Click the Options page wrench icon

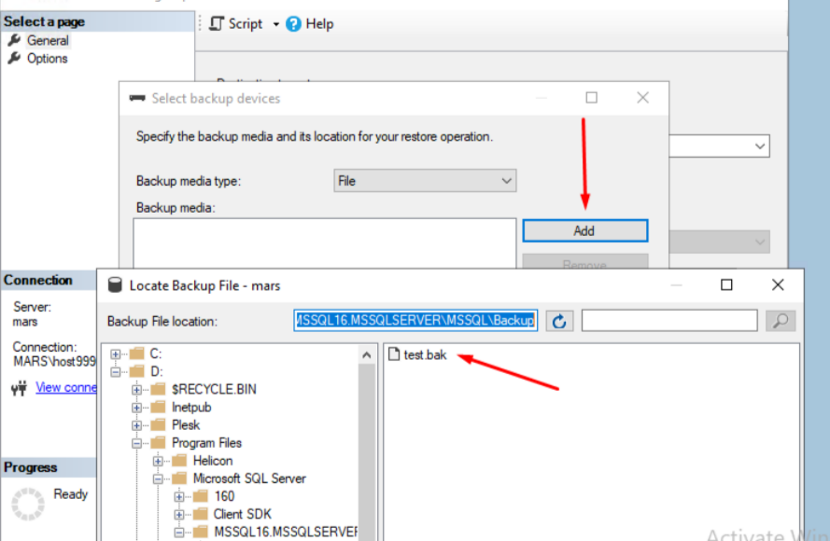click(x=14, y=58)
